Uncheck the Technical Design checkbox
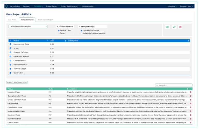Image resolution: width=199 pixels, height=129 pixels. (x=11, y=69)
